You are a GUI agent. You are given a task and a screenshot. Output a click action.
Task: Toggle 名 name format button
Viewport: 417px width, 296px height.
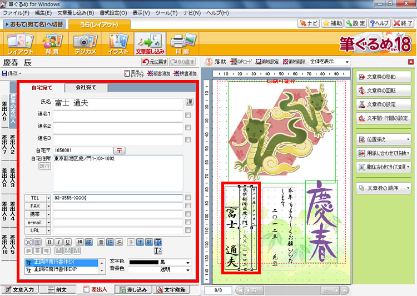click(x=119, y=242)
